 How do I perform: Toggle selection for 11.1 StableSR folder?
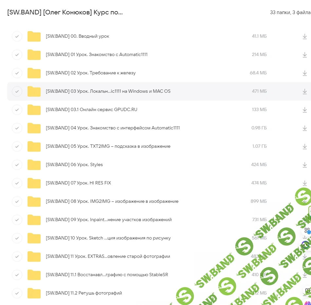pos(17,275)
